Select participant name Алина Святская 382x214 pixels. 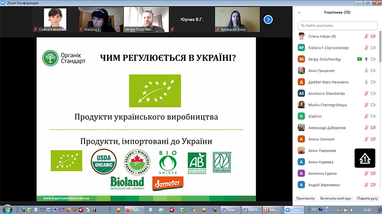[x=321, y=139]
